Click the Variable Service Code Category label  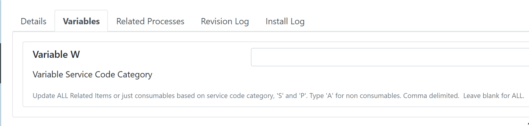click(x=92, y=75)
